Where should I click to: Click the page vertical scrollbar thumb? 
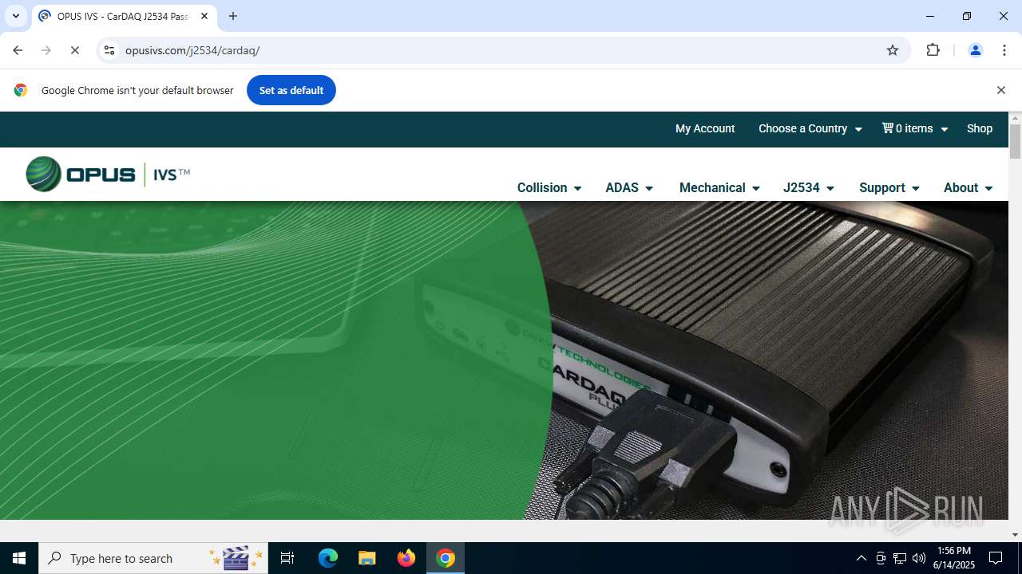[1015, 141]
